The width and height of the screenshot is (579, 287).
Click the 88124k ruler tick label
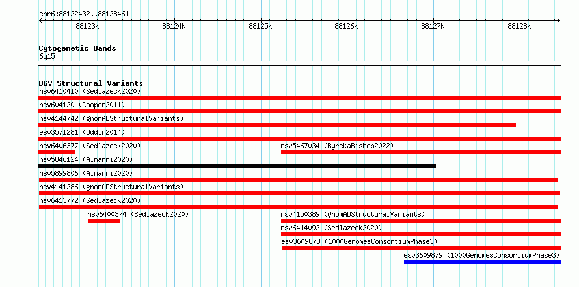(x=174, y=26)
